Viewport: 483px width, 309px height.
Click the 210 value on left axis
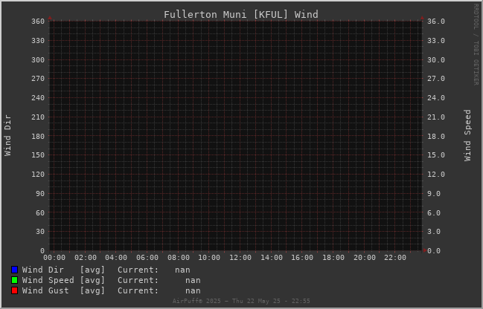click(38, 117)
